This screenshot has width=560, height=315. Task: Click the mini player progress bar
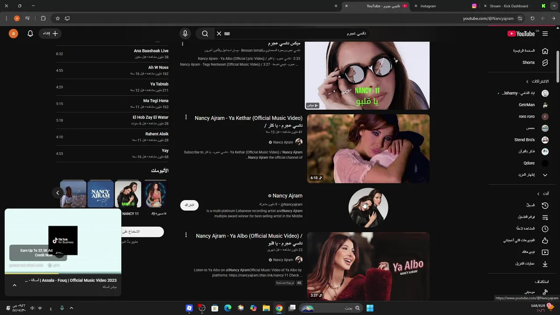(63, 273)
